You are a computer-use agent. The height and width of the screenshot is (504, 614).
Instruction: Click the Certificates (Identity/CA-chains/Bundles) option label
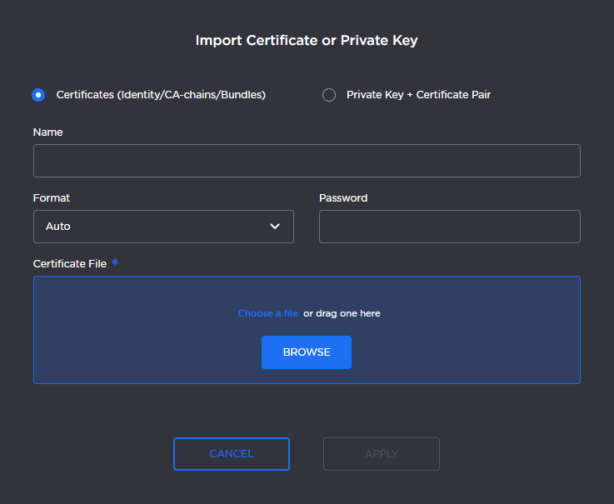(x=161, y=95)
